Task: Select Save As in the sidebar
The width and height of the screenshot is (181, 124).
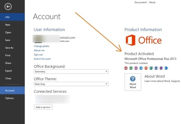Action: (x=12, y=48)
